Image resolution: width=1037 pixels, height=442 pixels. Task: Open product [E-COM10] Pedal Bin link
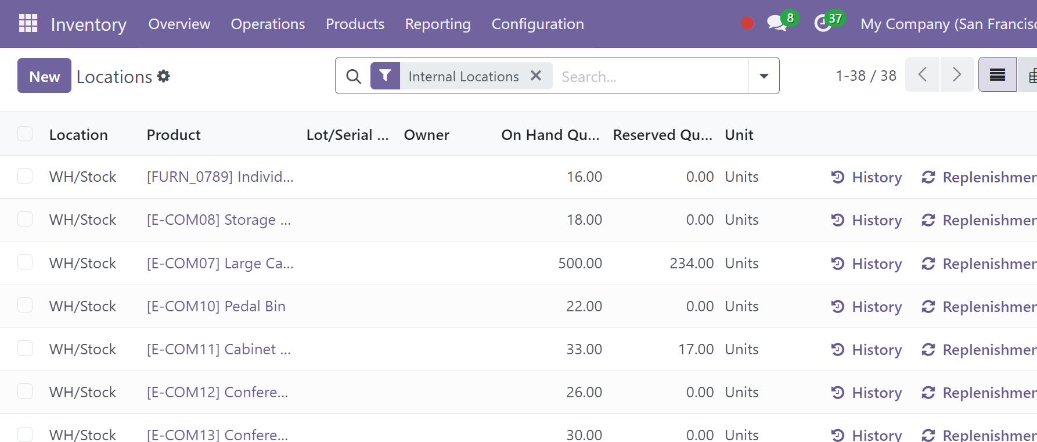[216, 306]
